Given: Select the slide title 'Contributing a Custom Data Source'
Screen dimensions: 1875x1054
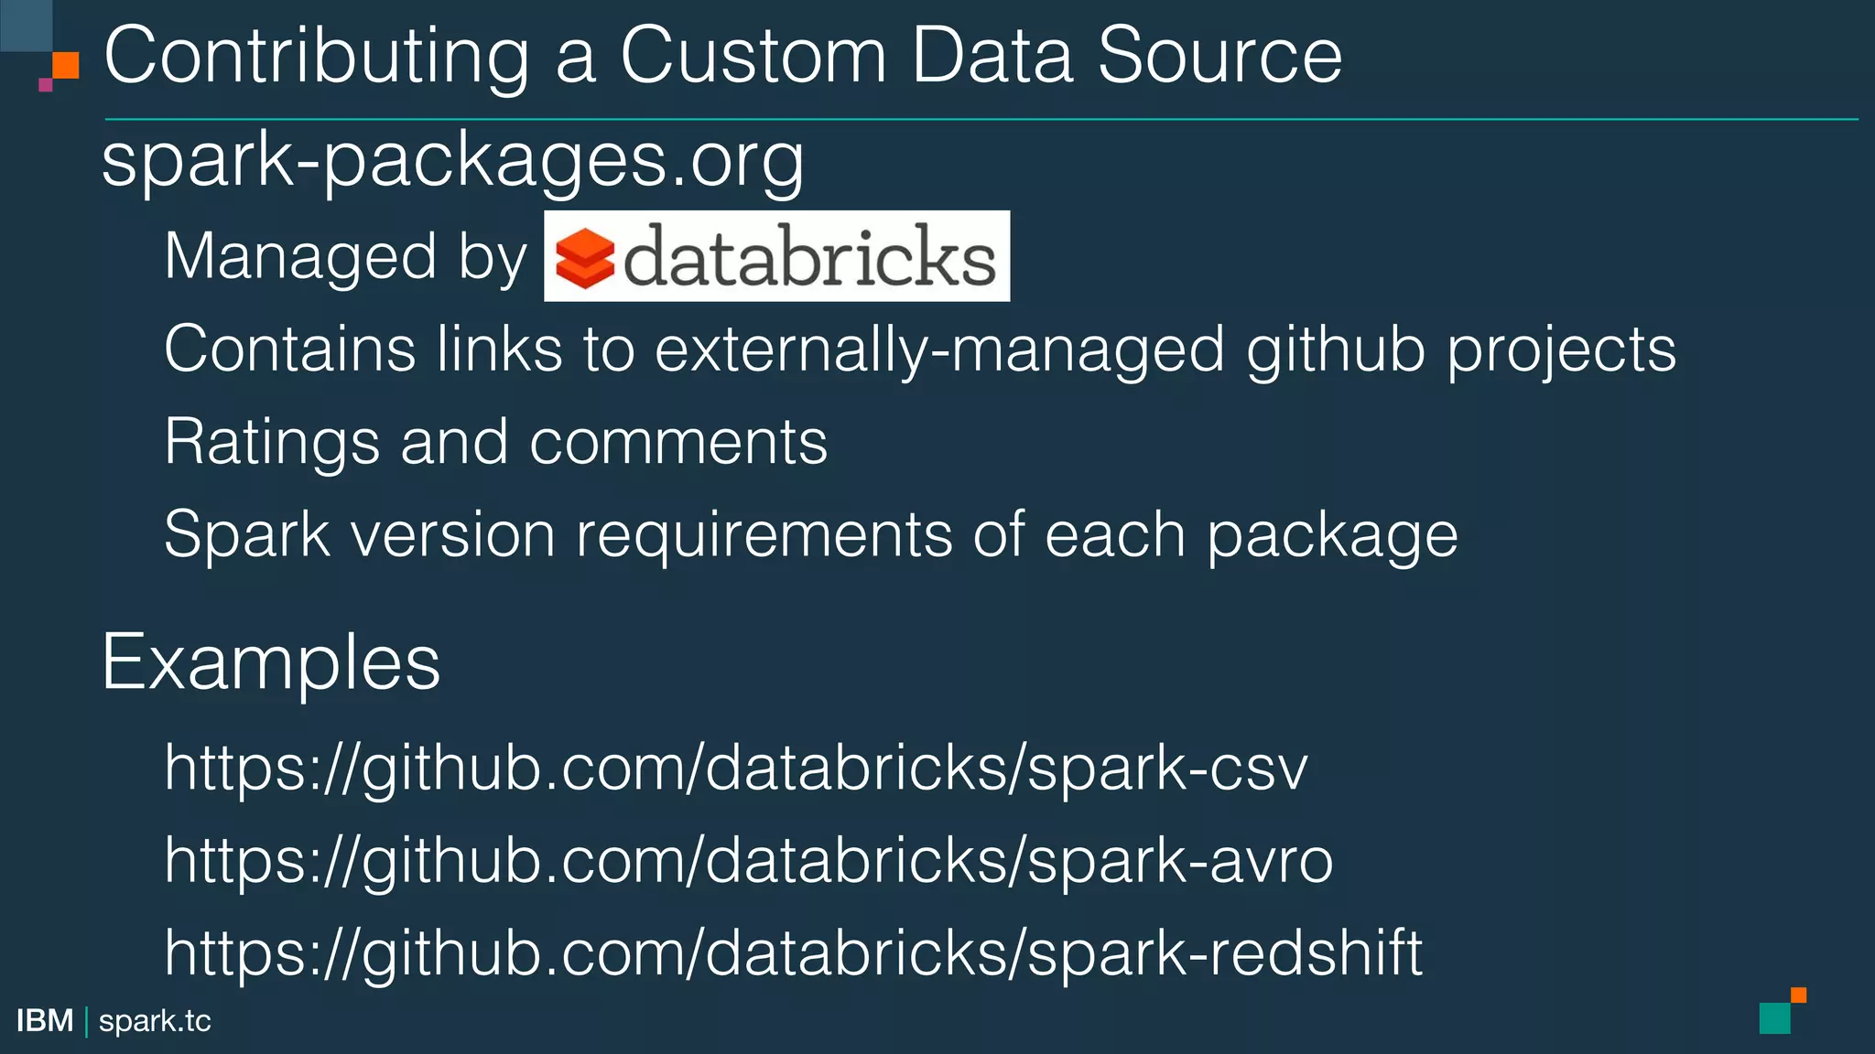Looking at the screenshot, I should coord(722,57).
